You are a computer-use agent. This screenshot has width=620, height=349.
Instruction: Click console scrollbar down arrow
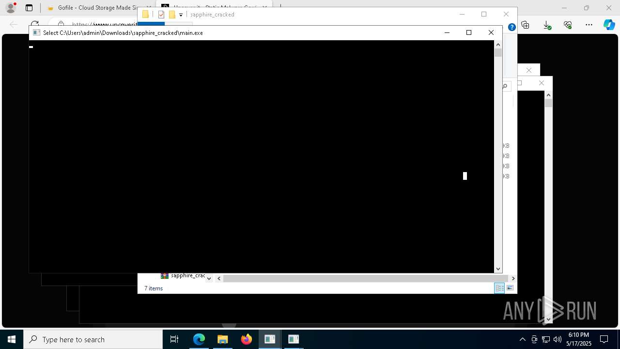498,269
